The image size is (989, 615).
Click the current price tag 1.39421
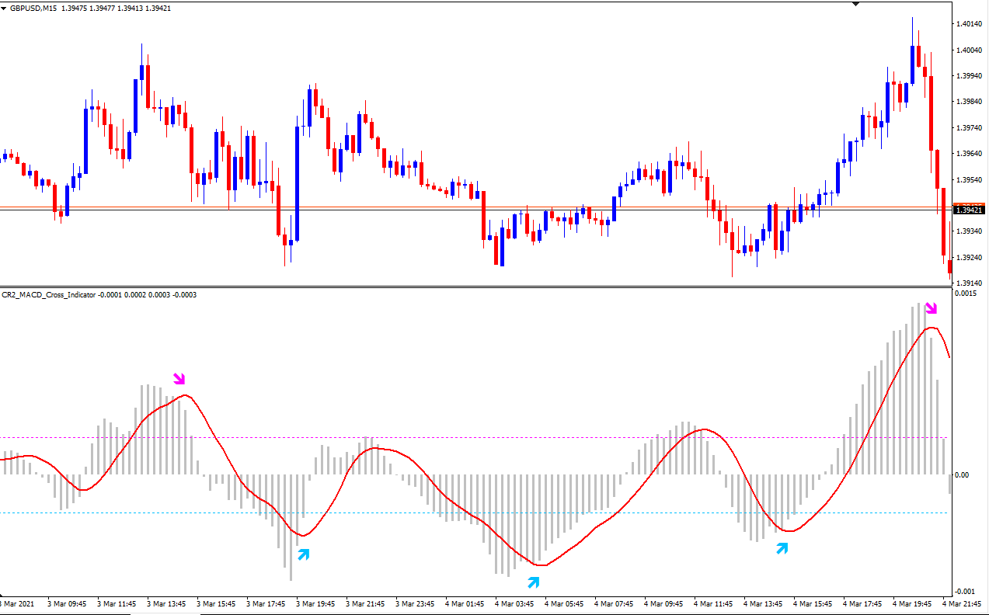970,210
